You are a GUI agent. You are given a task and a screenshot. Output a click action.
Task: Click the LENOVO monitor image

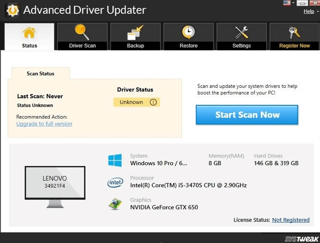point(55,183)
